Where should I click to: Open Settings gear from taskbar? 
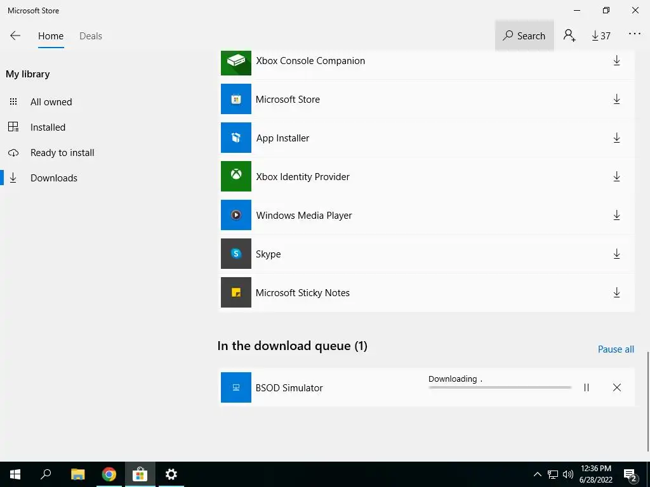(x=171, y=474)
